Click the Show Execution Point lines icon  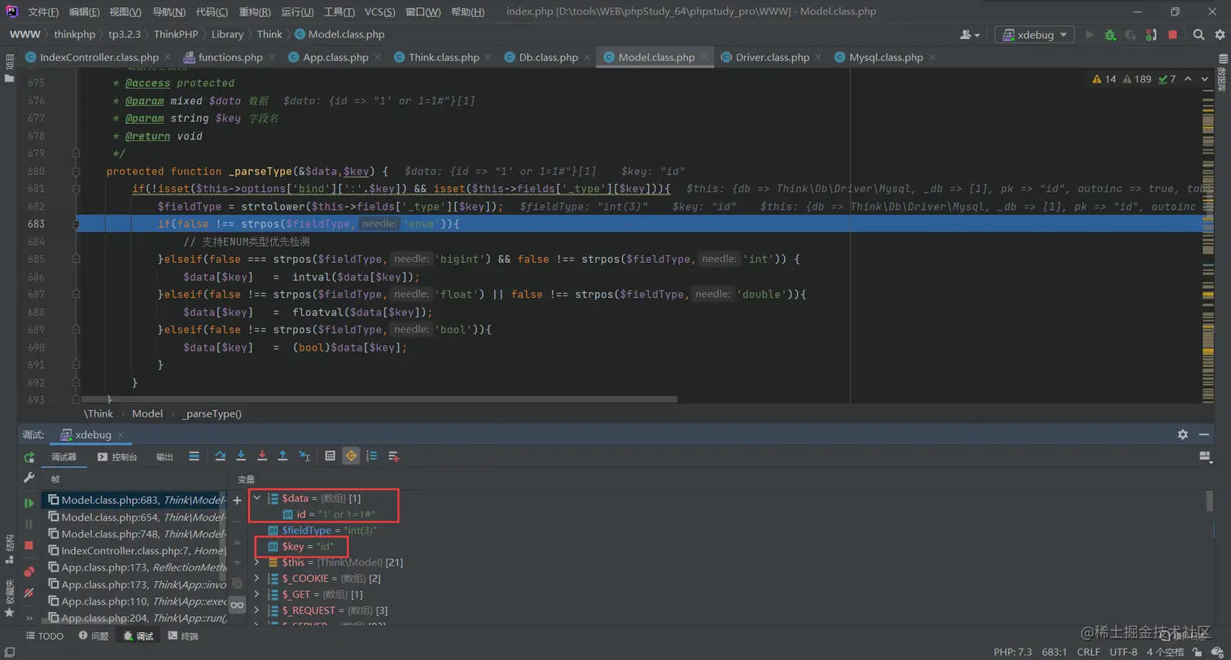(194, 457)
